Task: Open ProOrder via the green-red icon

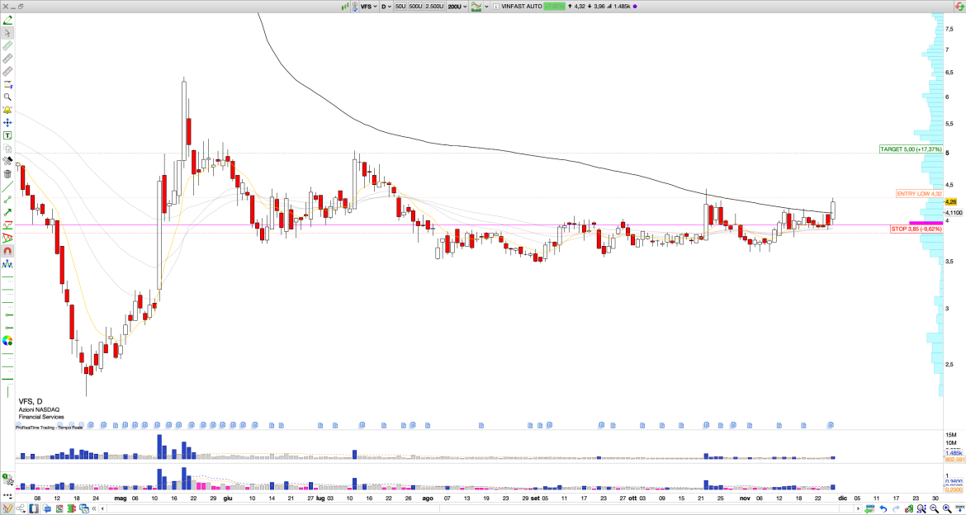Action: click(71, 509)
